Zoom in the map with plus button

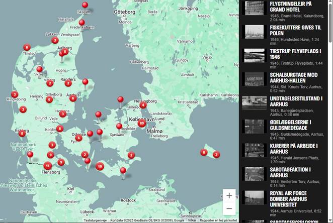tap(229, 195)
